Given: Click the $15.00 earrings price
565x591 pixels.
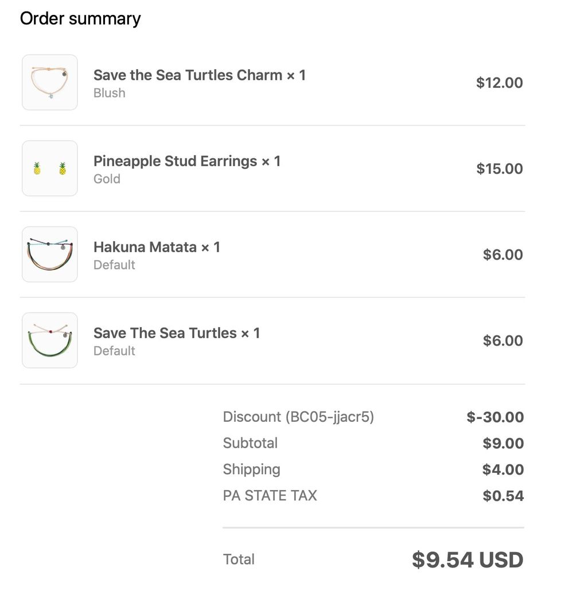Looking at the screenshot, I should [x=500, y=169].
